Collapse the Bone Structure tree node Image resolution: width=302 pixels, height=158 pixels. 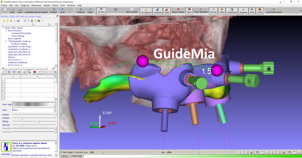tap(6, 30)
